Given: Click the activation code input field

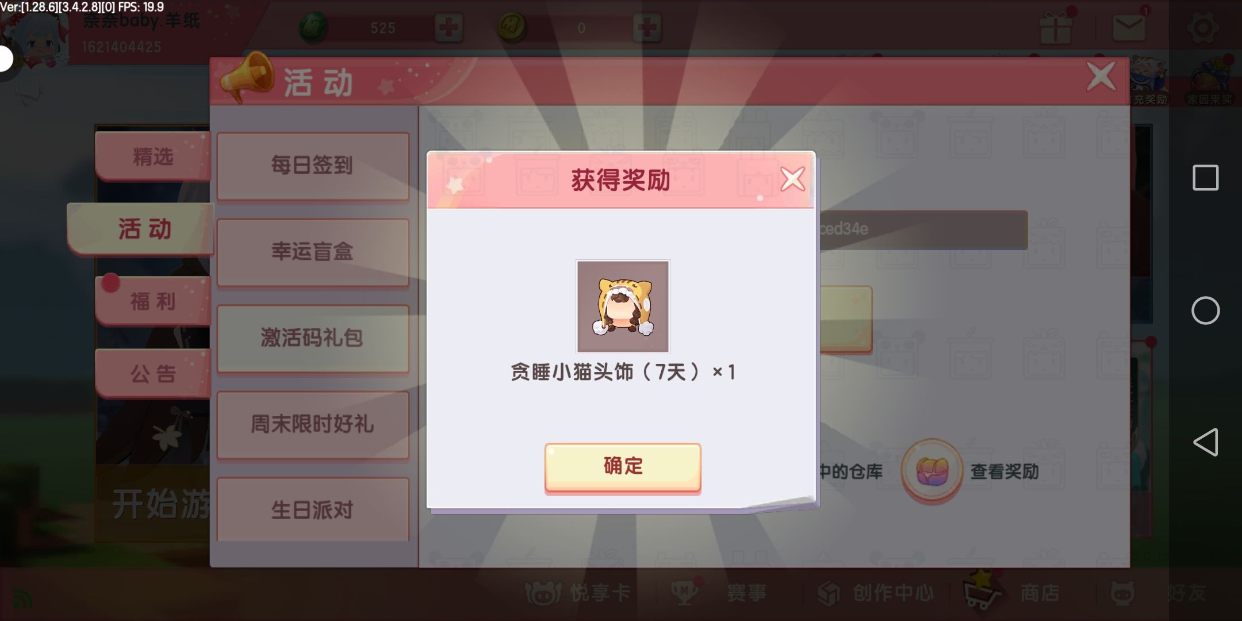Looking at the screenshot, I should click(923, 229).
